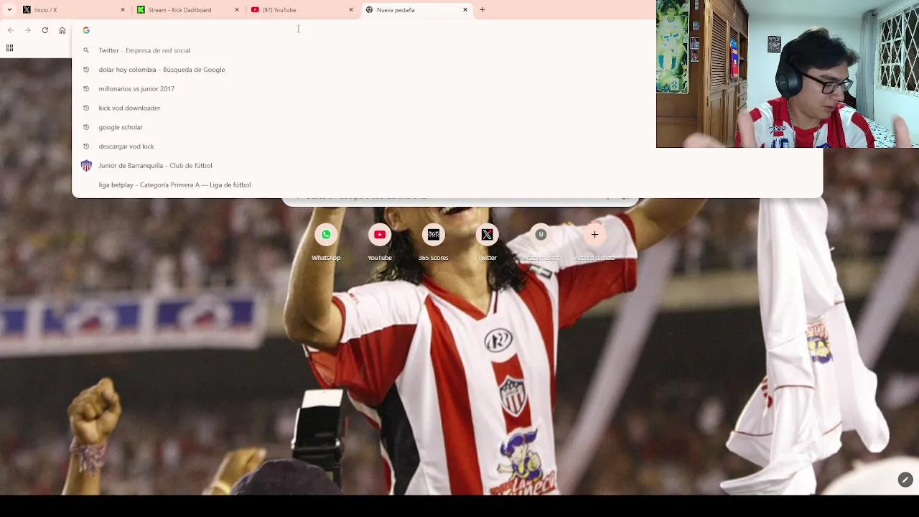Viewport: 919px width, 517px height.
Task: Add a shortcut with Acceso directo button
Action: pos(594,243)
